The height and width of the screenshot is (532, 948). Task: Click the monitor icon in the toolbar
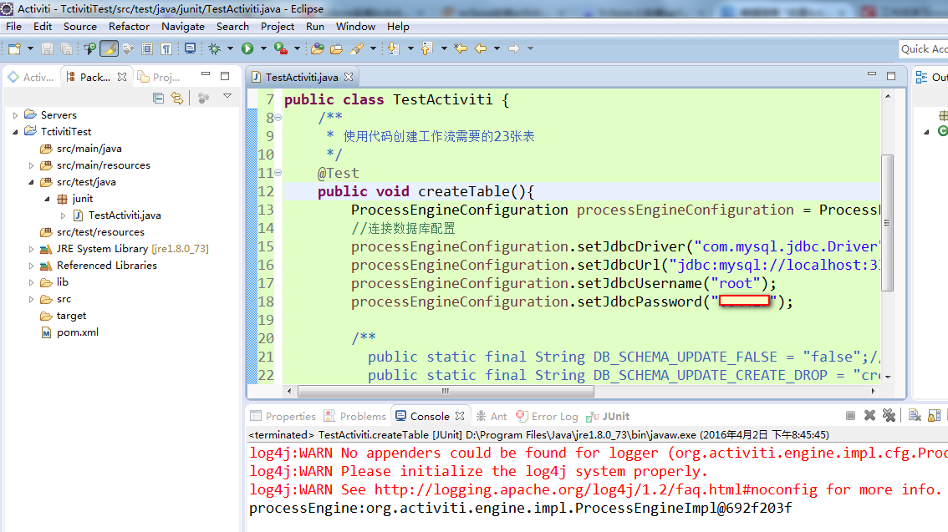(190, 48)
